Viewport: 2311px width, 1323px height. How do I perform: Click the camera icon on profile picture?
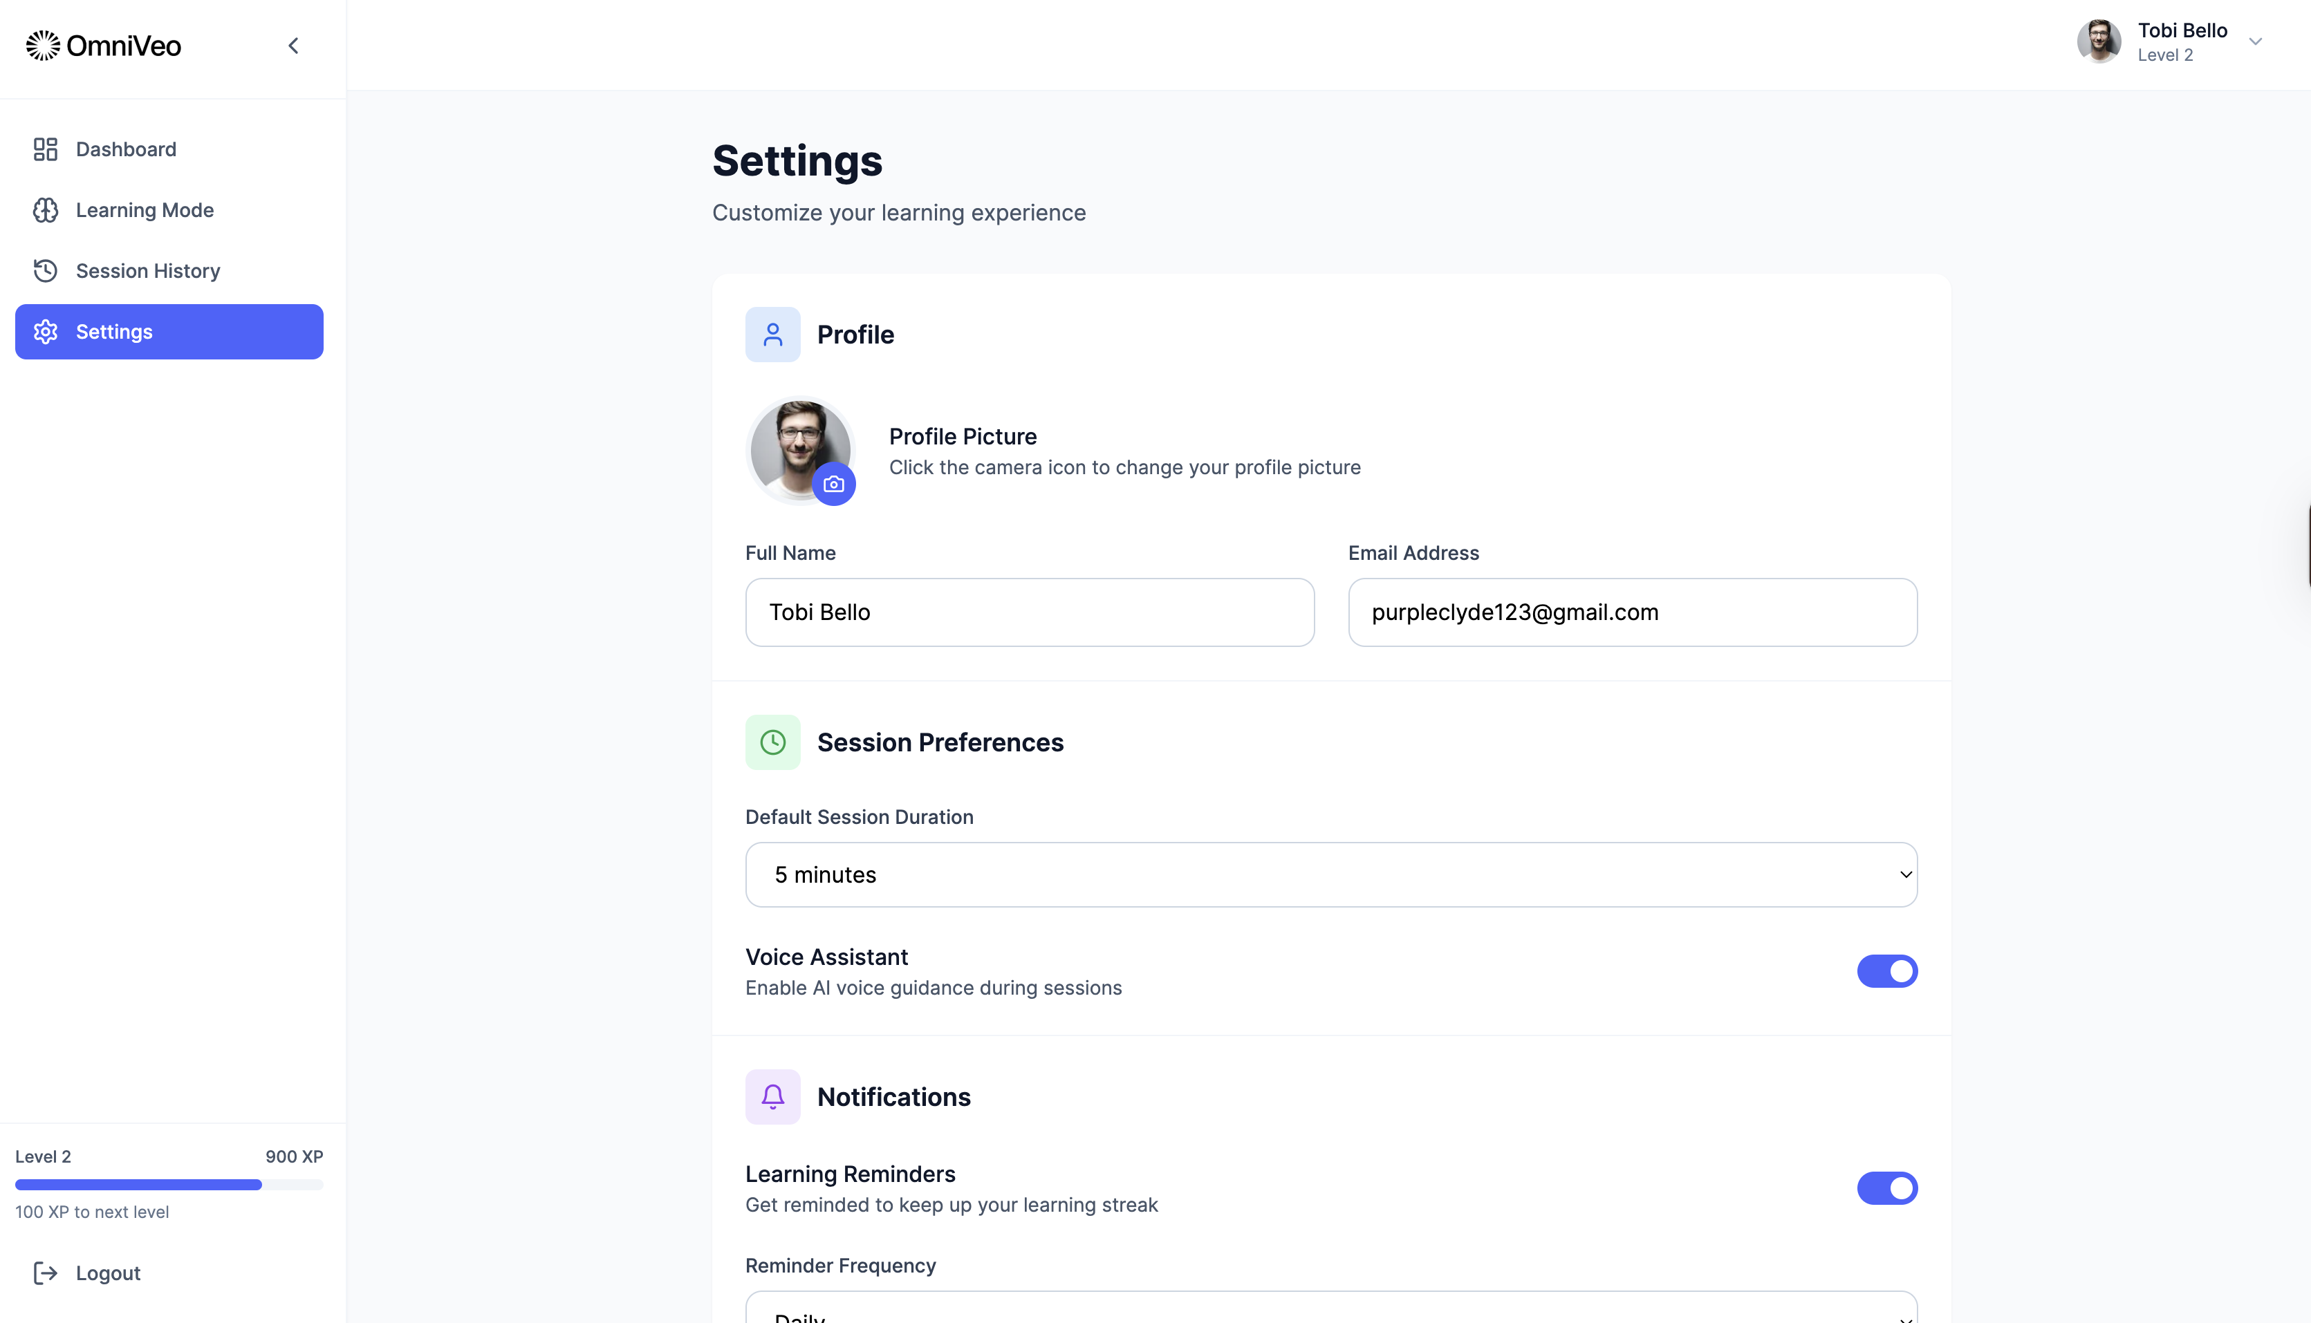point(833,485)
